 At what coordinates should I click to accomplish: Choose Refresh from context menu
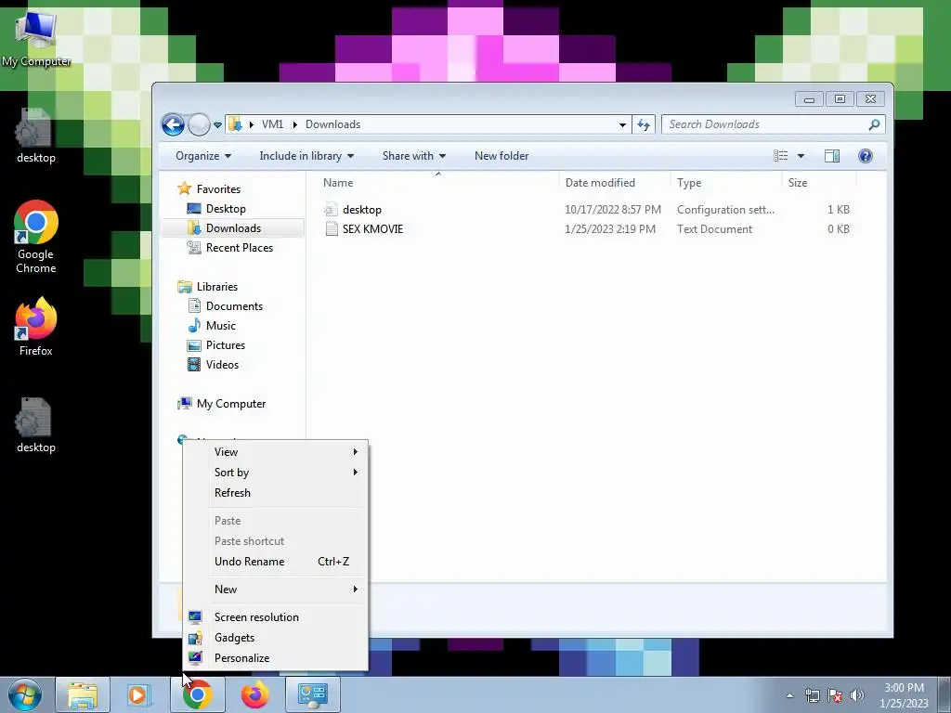pyautogui.click(x=275, y=493)
